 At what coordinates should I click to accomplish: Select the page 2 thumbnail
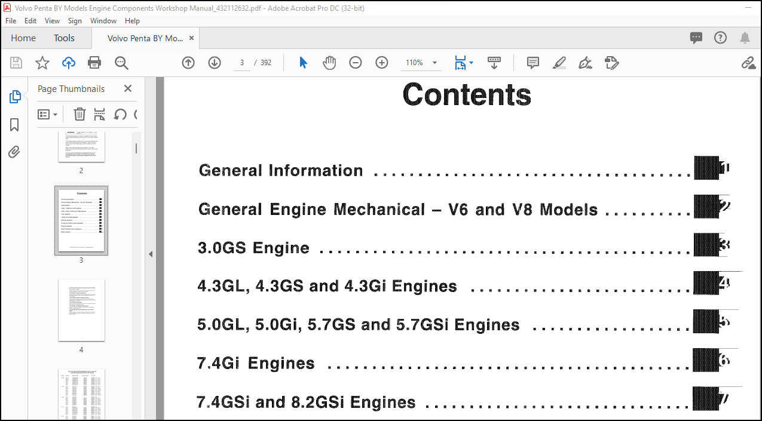[x=81, y=147]
